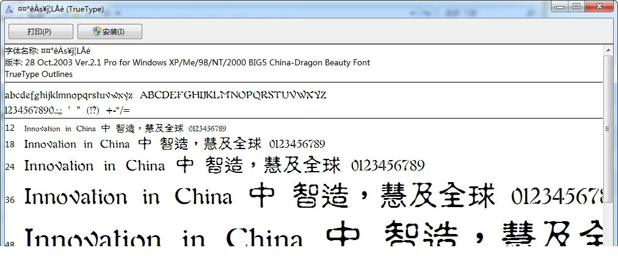Click the size 36 sample line
618x256 pixels.
[x=304, y=196]
